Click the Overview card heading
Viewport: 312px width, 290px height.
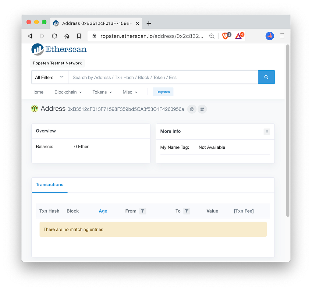click(x=46, y=131)
